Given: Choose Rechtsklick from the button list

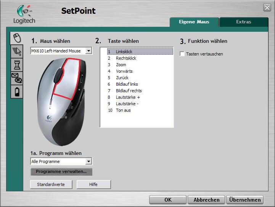Looking at the screenshot, I should point(126,58).
